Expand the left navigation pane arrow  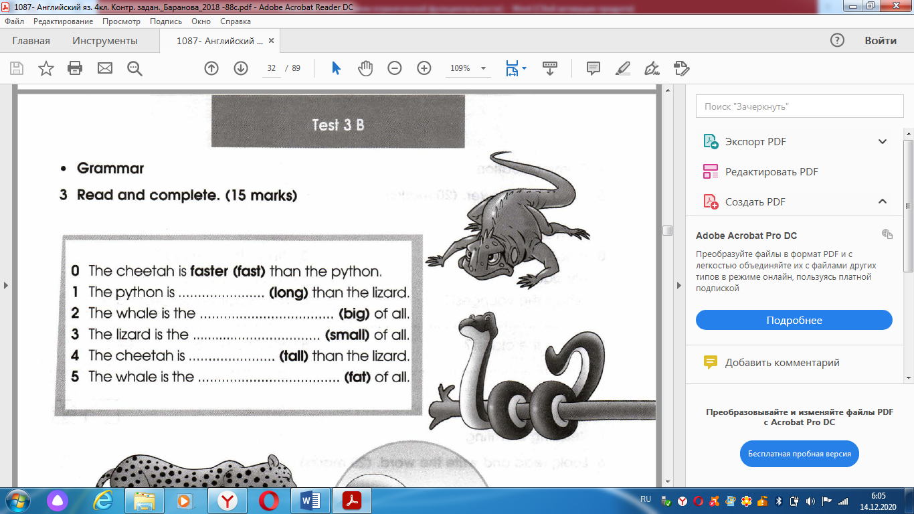6,286
